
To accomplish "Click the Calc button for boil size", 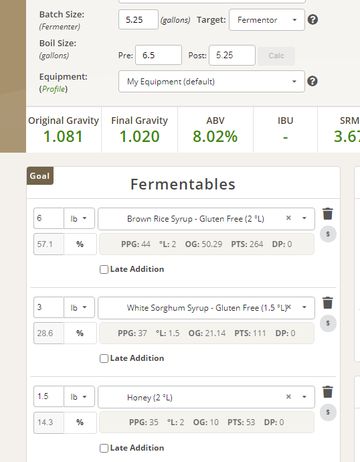I will click(x=276, y=56).
